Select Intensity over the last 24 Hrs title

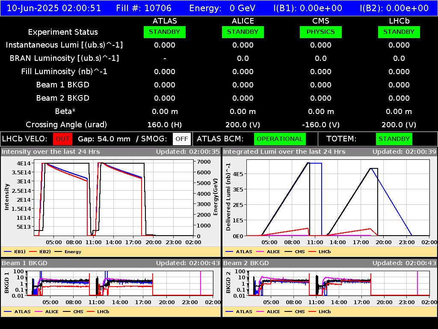point(51,152)
